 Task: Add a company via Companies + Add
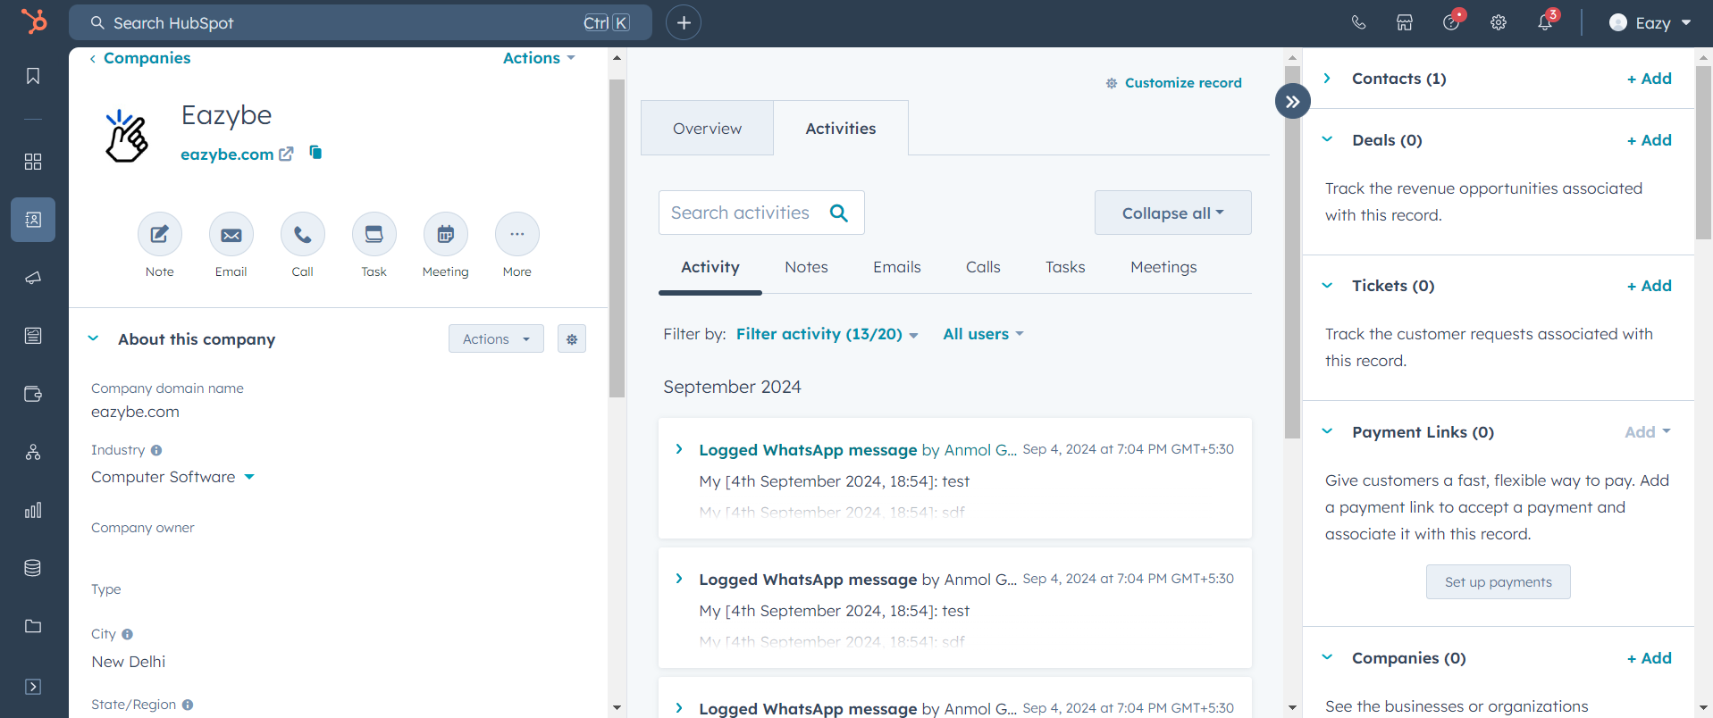pos(1649,658)
